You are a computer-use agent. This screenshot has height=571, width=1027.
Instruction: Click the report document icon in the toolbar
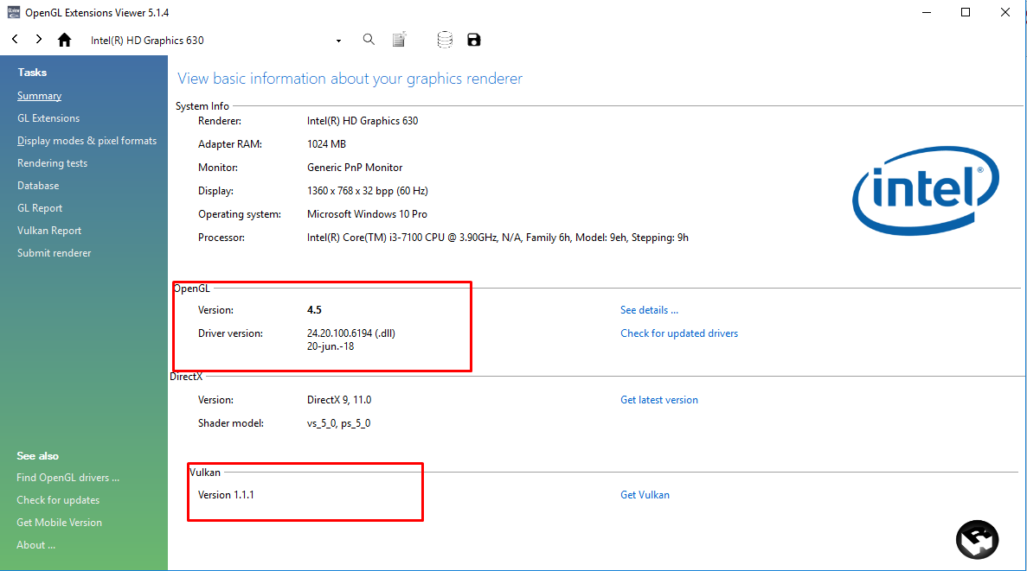pos(399,39)
